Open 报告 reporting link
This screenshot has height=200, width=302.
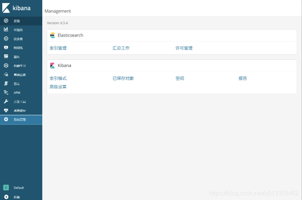tap(243, 78)
